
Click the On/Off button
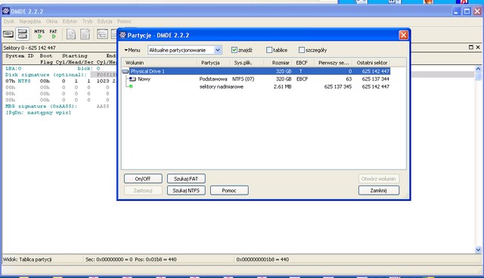(x=143, y=179)
